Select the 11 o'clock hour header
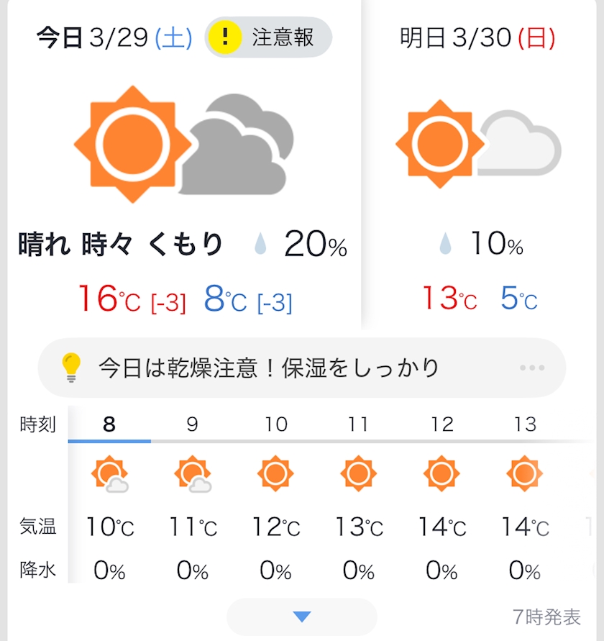Screen dimensions: 604x641 [x=358, y=424]
